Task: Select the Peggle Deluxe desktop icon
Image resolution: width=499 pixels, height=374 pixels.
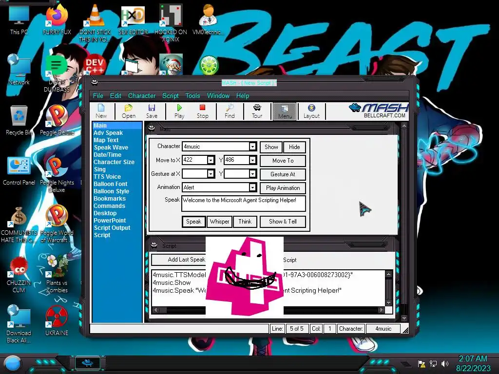Action: tap(57, 120)
